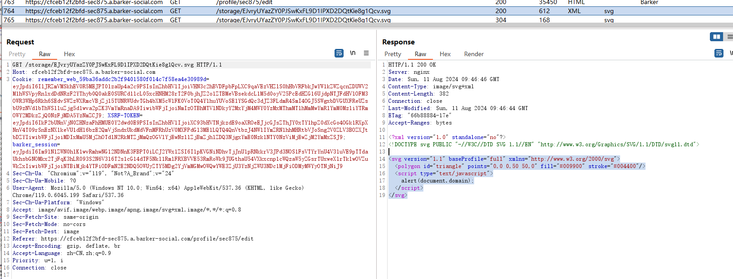The width and height of the screenshot is (733, 279).
Task: Click the script type text/javascript line
Action: pos(444,173)
